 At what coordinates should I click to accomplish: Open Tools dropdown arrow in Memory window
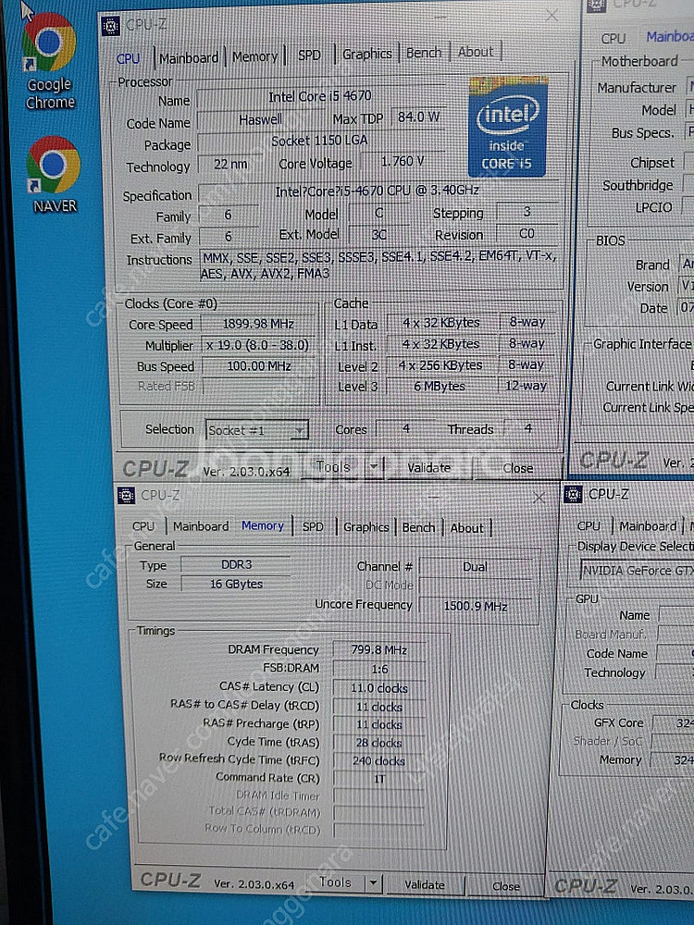point(372,883)
